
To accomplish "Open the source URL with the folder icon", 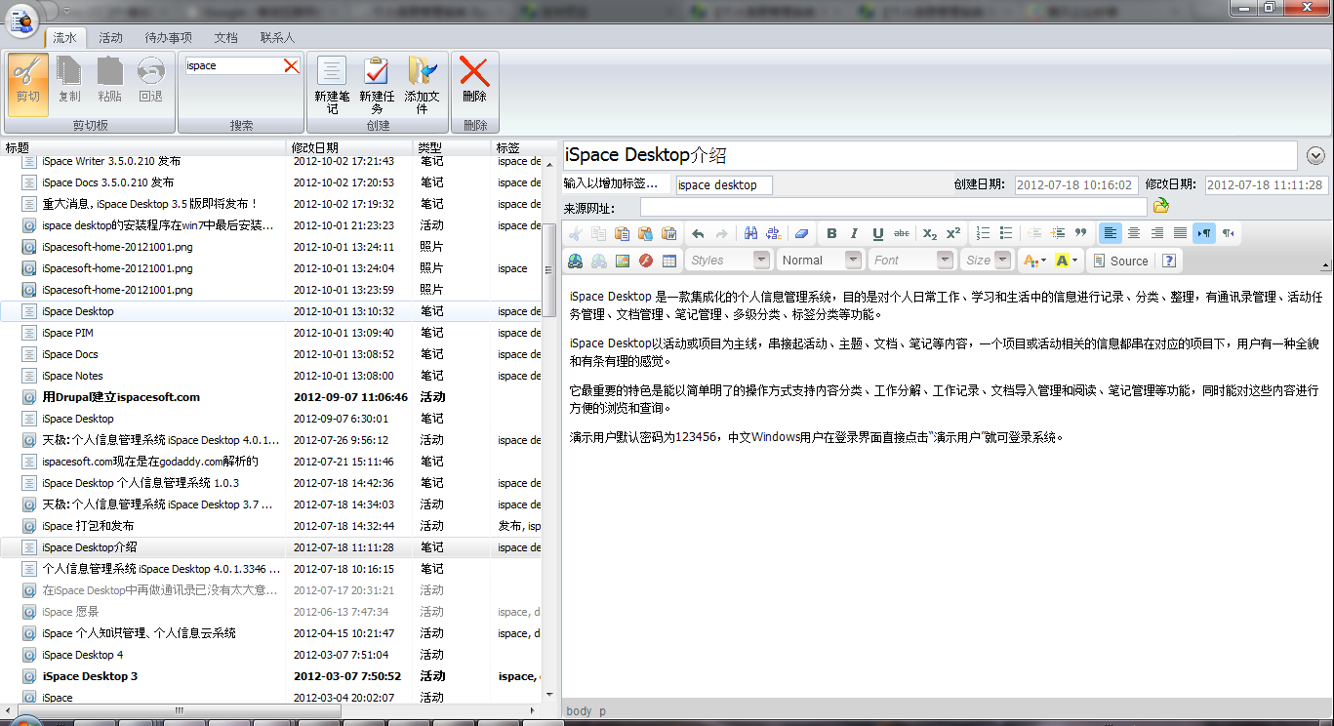I will pos(1160,206).
